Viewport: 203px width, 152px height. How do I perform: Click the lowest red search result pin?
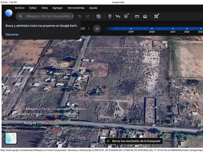pyautogui.click(x=54, y=130)
